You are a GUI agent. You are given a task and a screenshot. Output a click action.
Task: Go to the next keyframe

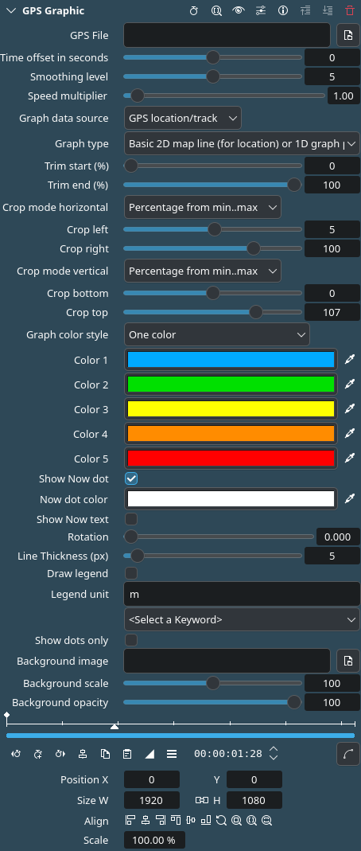60,754
